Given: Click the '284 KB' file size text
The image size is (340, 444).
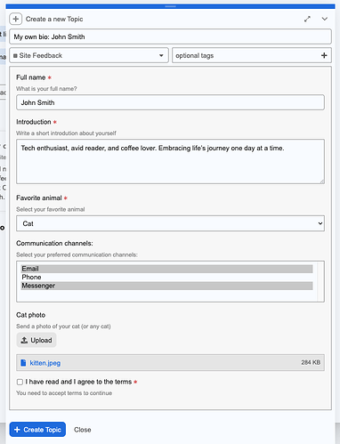Looking at the screenshot, I should pyautogui.click(x=311, y=362).
